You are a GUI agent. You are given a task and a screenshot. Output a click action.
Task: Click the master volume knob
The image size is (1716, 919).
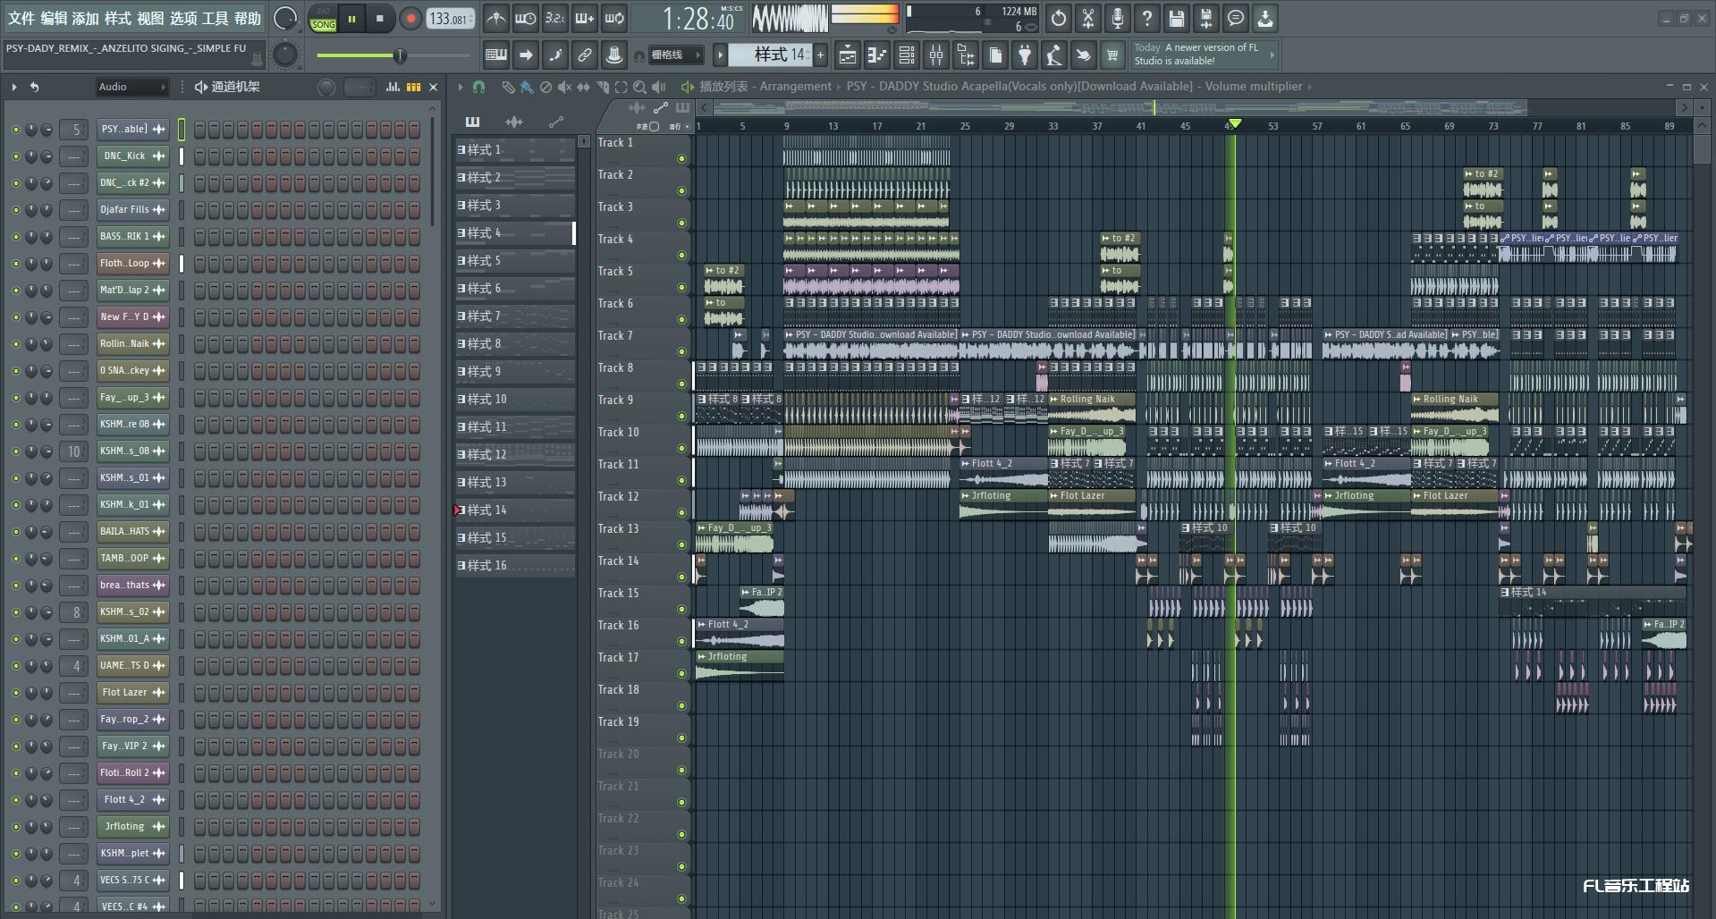click(x=284, y=18)
